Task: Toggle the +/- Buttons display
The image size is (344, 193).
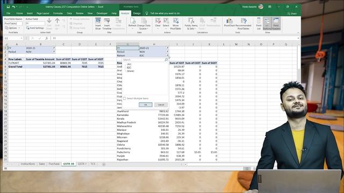Action: point(267,24)
